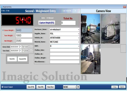Expand the Supplier_Name dropdown
The height and width of the screenshot is (95, 127).
pos(78,34)
